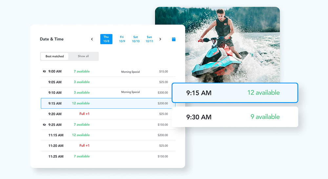Switch to Best matched filter
This screenshot has height=179, width=328.
click(54, 56)
